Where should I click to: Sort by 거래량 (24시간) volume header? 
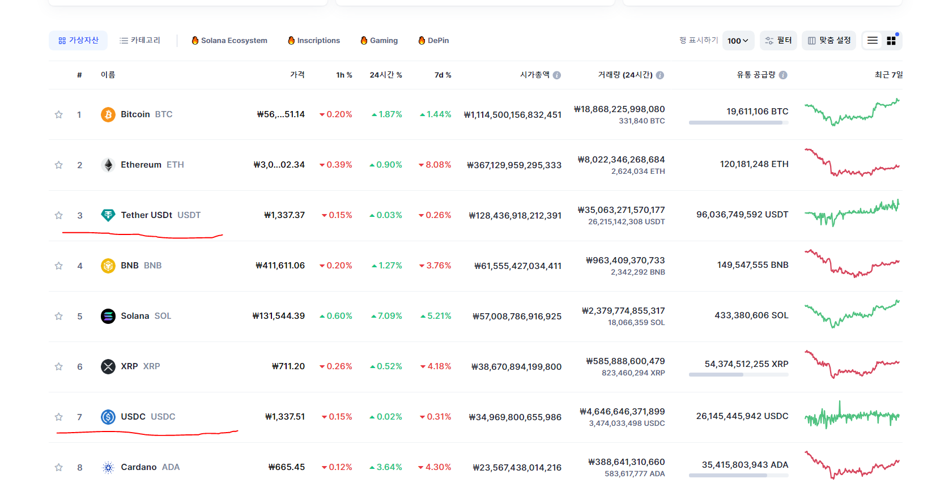pos(625,75)
